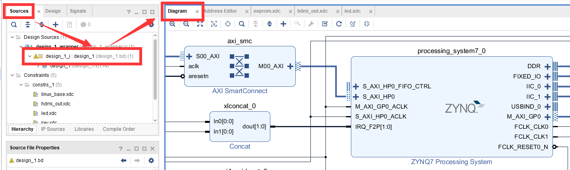Search sources with the magnifier icon

[x=14, y=25]
